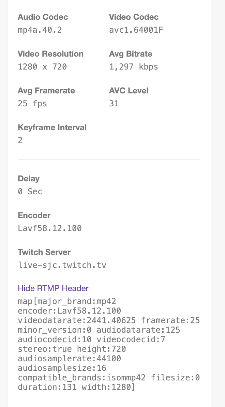Click the Video Codec value avc1.64001F
Screen dimensions: 225x407
136,30
